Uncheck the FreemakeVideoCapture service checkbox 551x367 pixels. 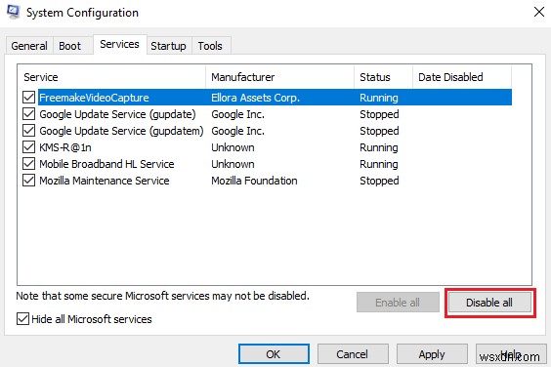pyautogui.click(x=28, y=98)
